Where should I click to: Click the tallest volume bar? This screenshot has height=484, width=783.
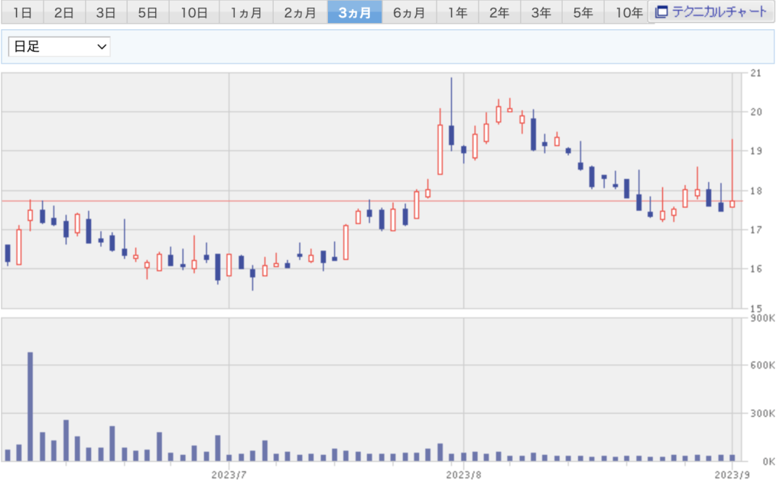point(31,407)
